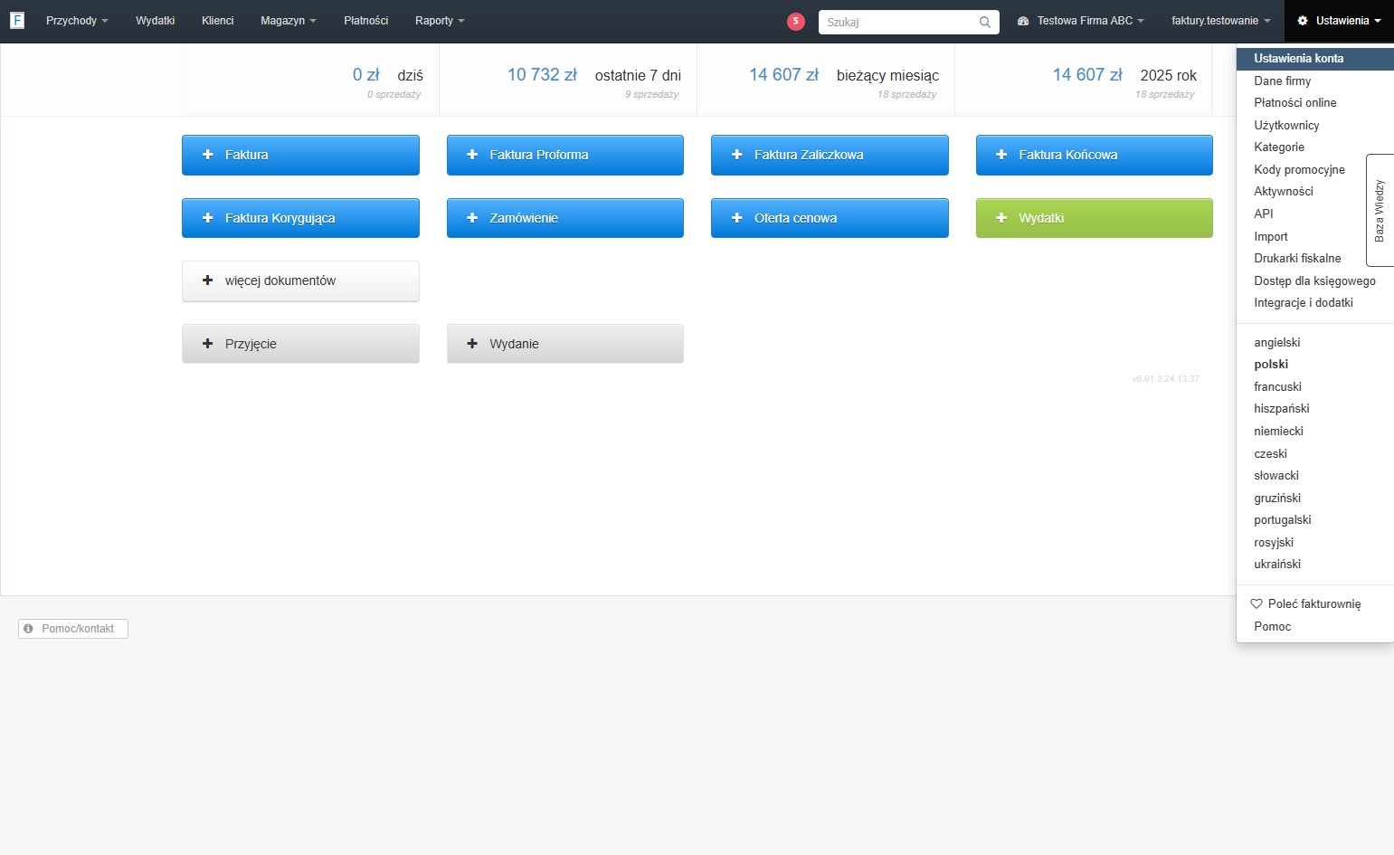The image size is (1394, 855).
Task: Expand the Przychody dropdown menu
Action: (77, 21)
